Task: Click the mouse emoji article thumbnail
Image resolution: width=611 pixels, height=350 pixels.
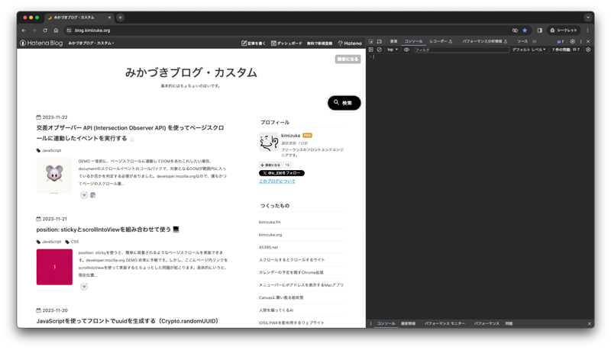Action: tap(54, 175)
